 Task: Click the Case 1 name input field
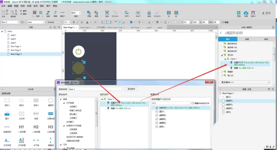coord(95,89)
